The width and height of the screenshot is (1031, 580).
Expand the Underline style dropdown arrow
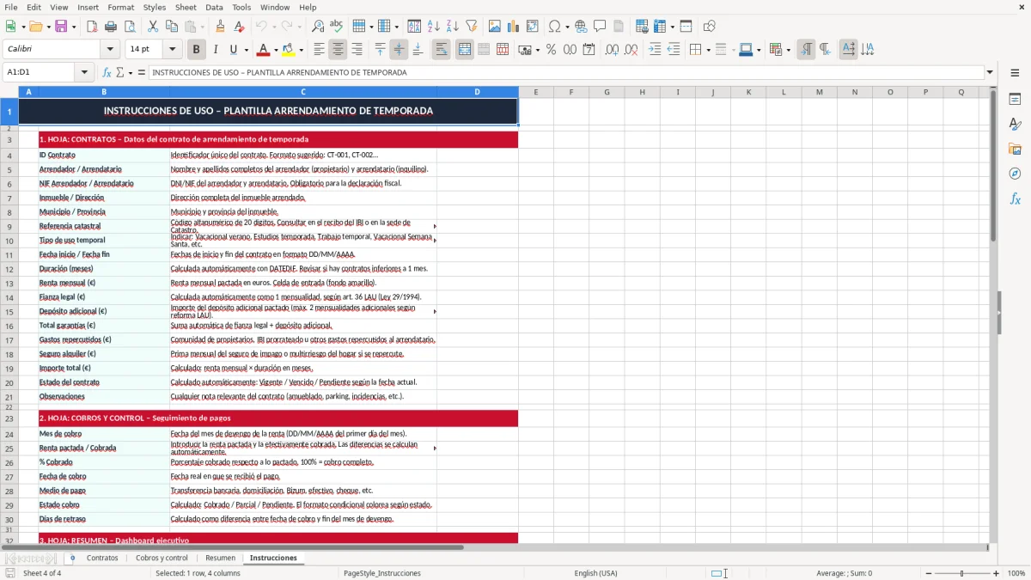(246, 50)
